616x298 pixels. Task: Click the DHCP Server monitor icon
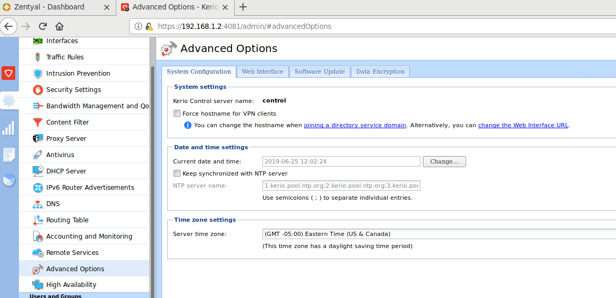(38, 171)
